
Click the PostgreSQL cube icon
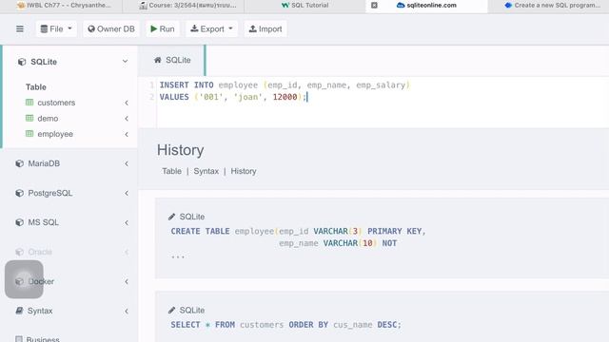point(19,193)
